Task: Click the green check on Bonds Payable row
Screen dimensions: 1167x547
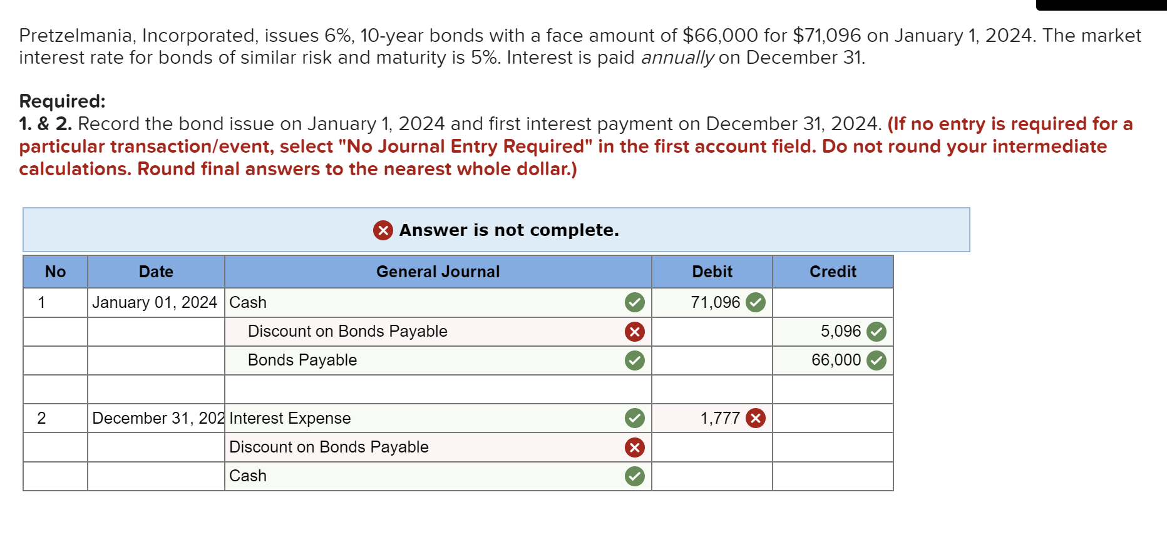Action: (635, 360)
